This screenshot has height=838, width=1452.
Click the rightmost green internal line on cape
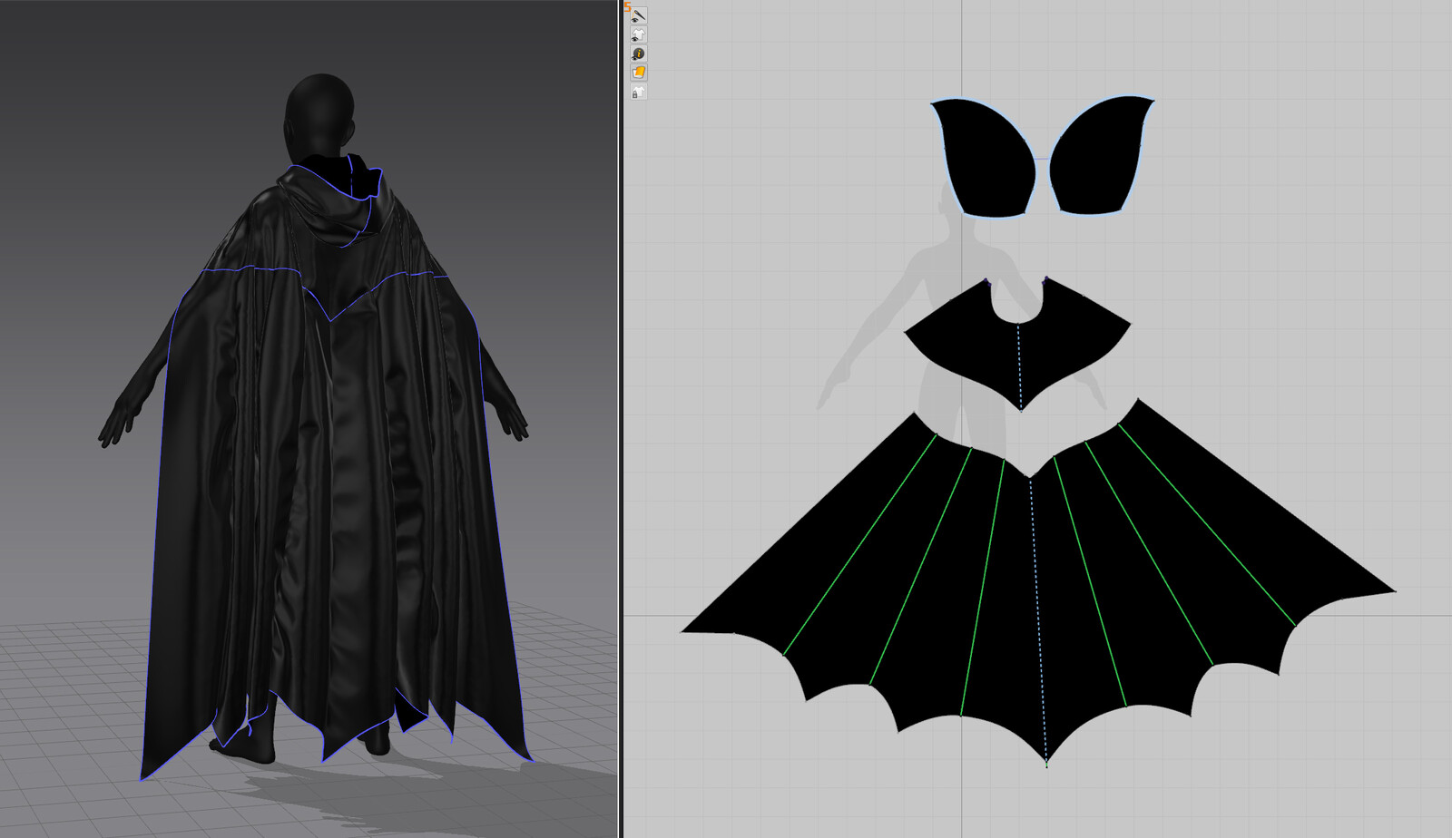(x=1207, y=524)
